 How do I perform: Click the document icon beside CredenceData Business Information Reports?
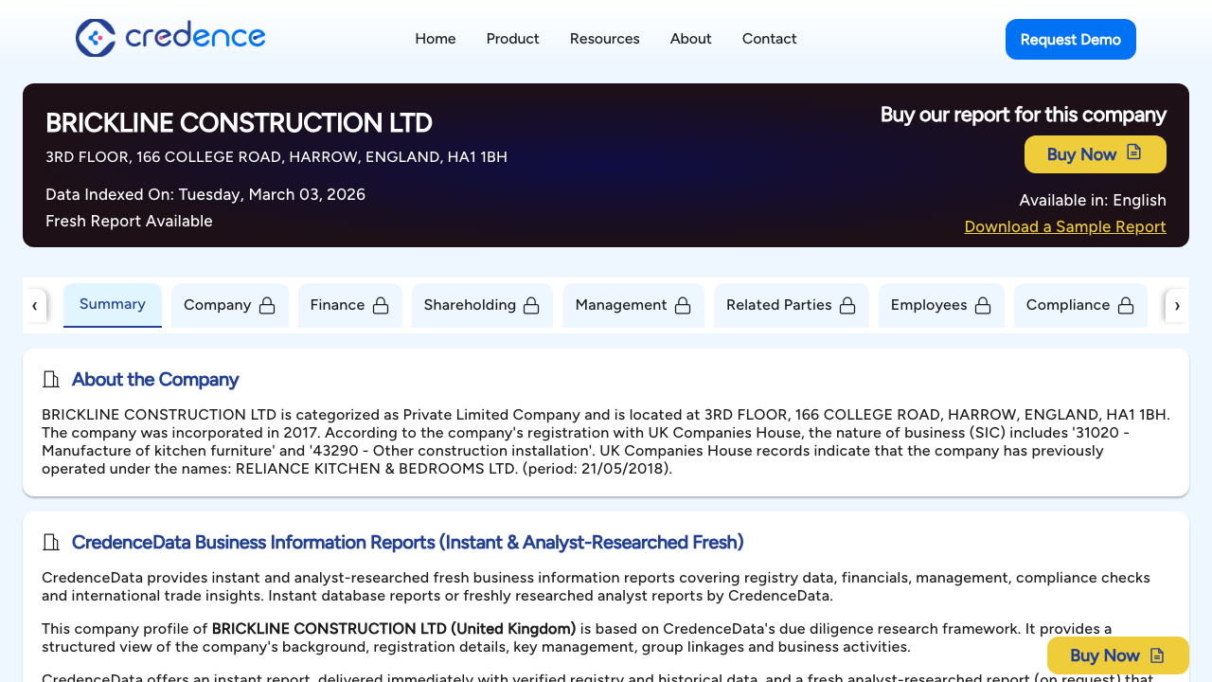[51, 542]
